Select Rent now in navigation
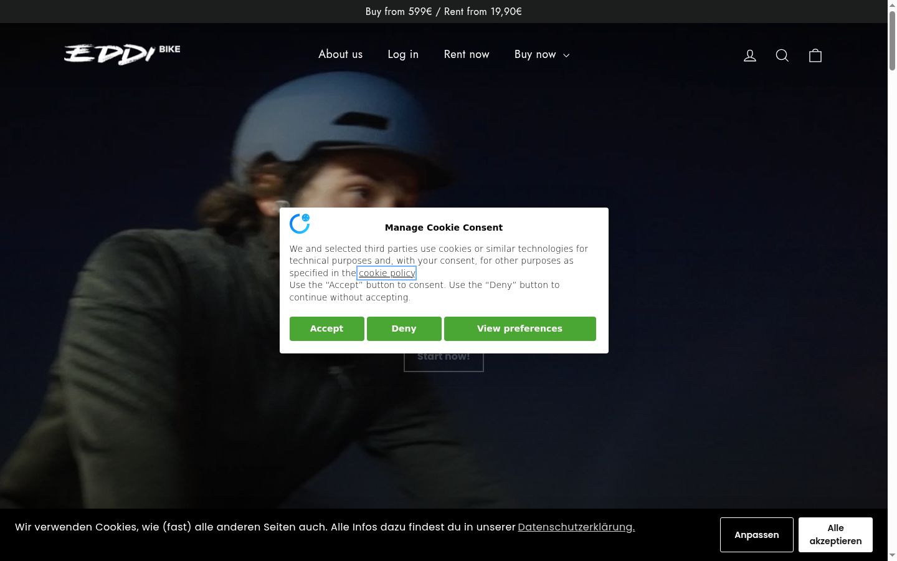Viewport: 897px width, 561px height. click(467, 54)
